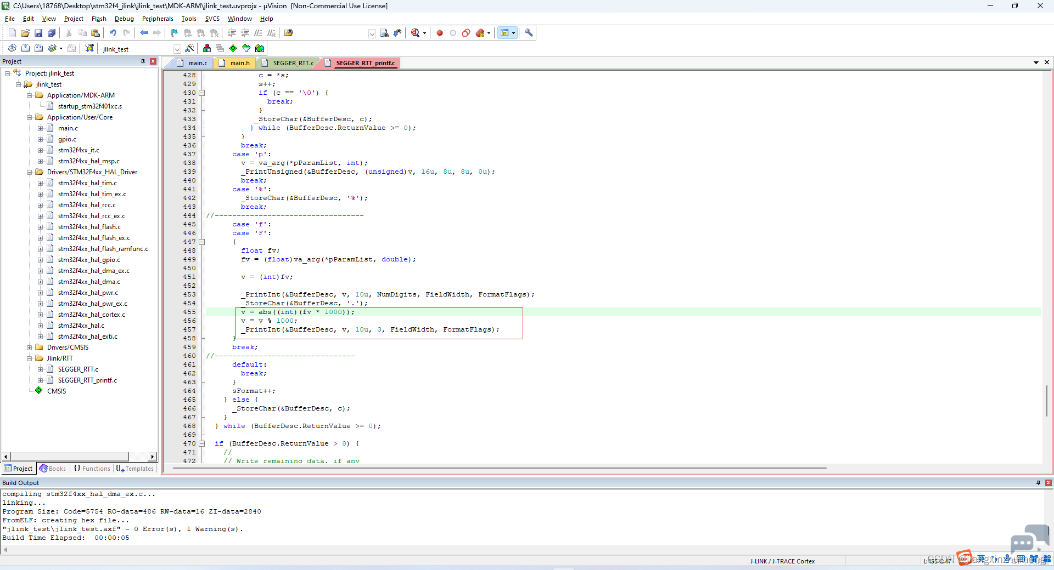The width and height of the screenshot is (1054, 570).
Task: Create a new file via toolbar
Action: (12, 33)
